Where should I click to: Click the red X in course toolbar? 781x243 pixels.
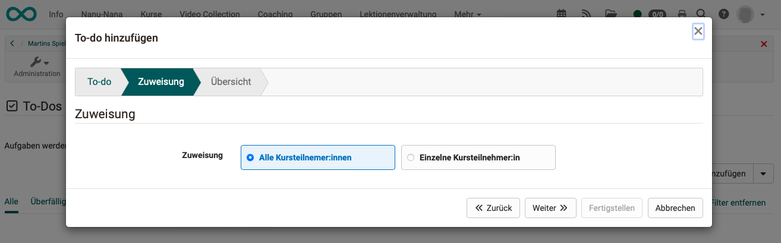[764, 44]
